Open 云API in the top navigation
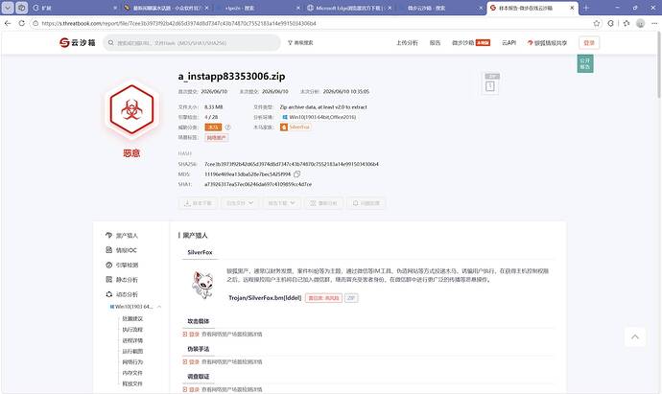Screen dimensions: 662x394 point(508,42)
